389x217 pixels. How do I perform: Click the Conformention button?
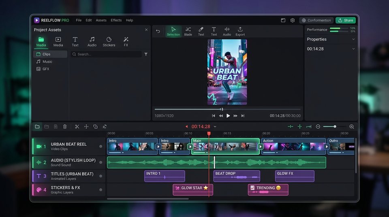tap(316, 20)
